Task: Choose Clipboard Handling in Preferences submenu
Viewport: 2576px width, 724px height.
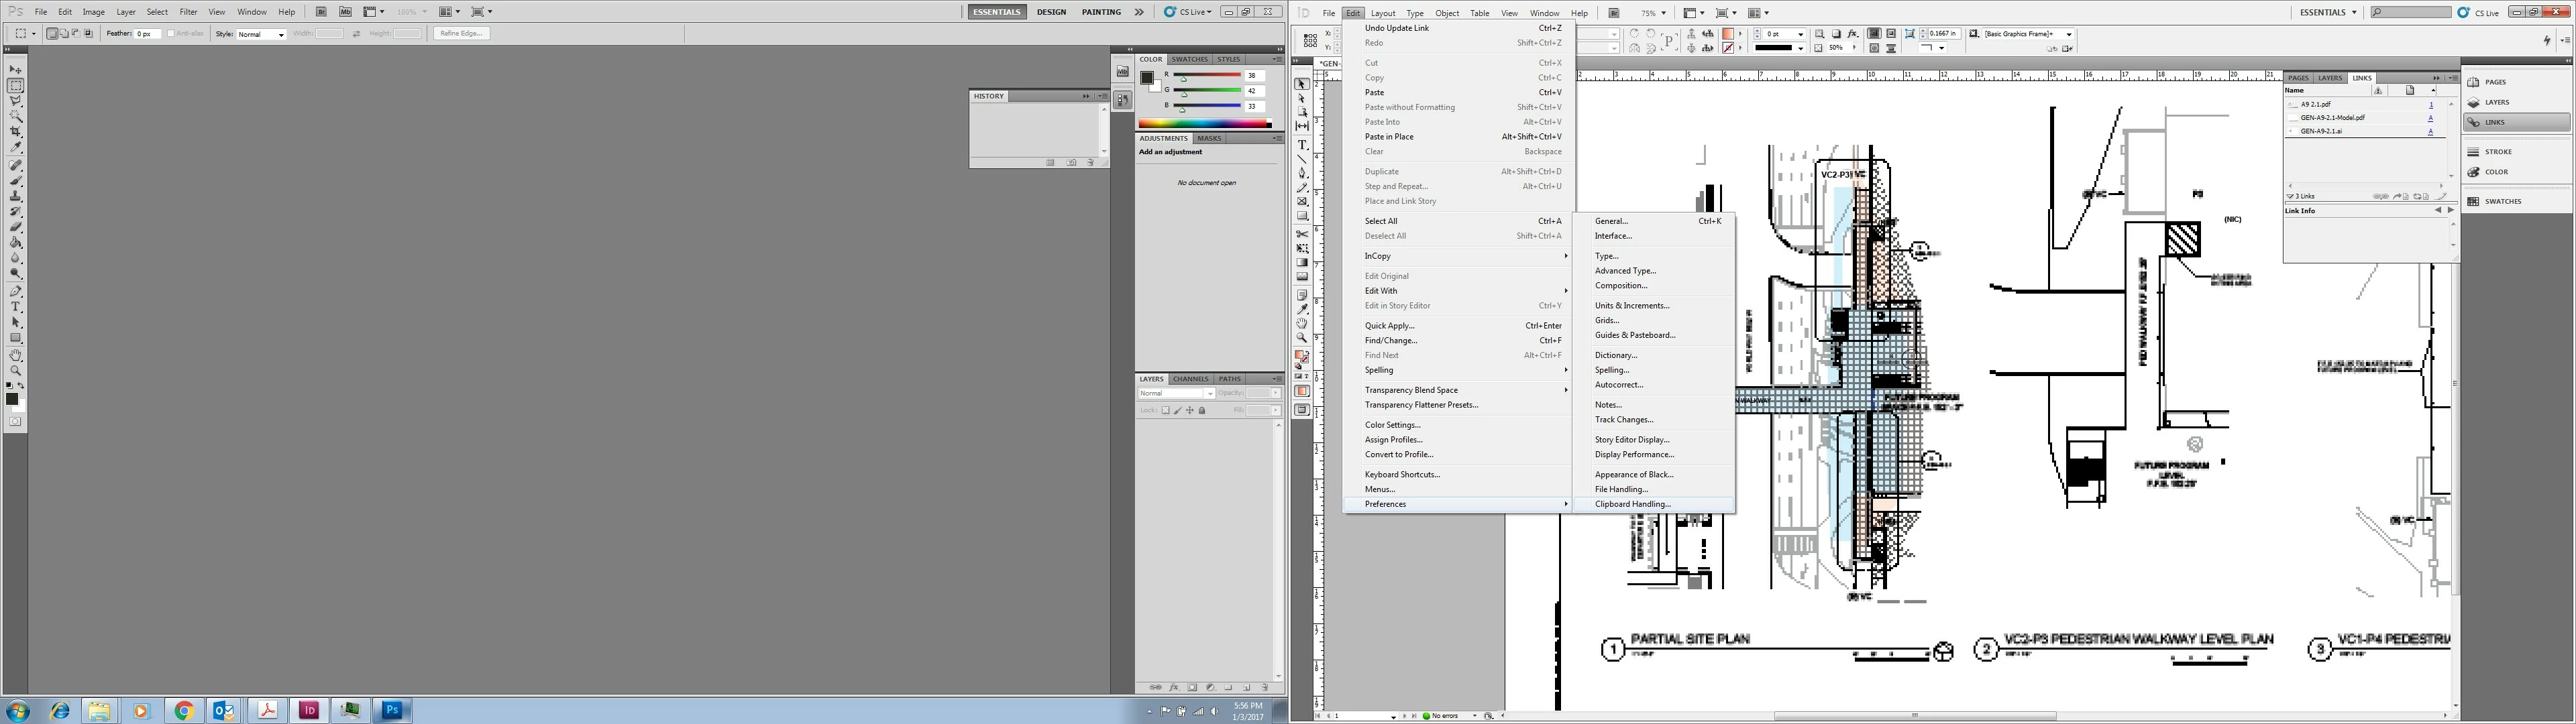Action: click(1632, 504)
